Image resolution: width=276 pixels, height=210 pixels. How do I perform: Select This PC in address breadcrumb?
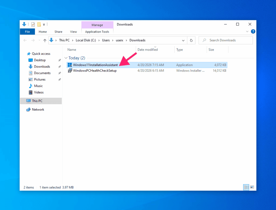tap(64, 40)
